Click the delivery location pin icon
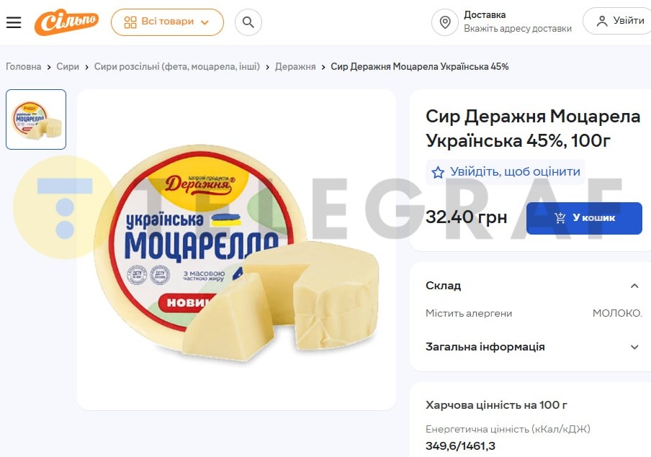The image size is (651, 457). point(445,22)
